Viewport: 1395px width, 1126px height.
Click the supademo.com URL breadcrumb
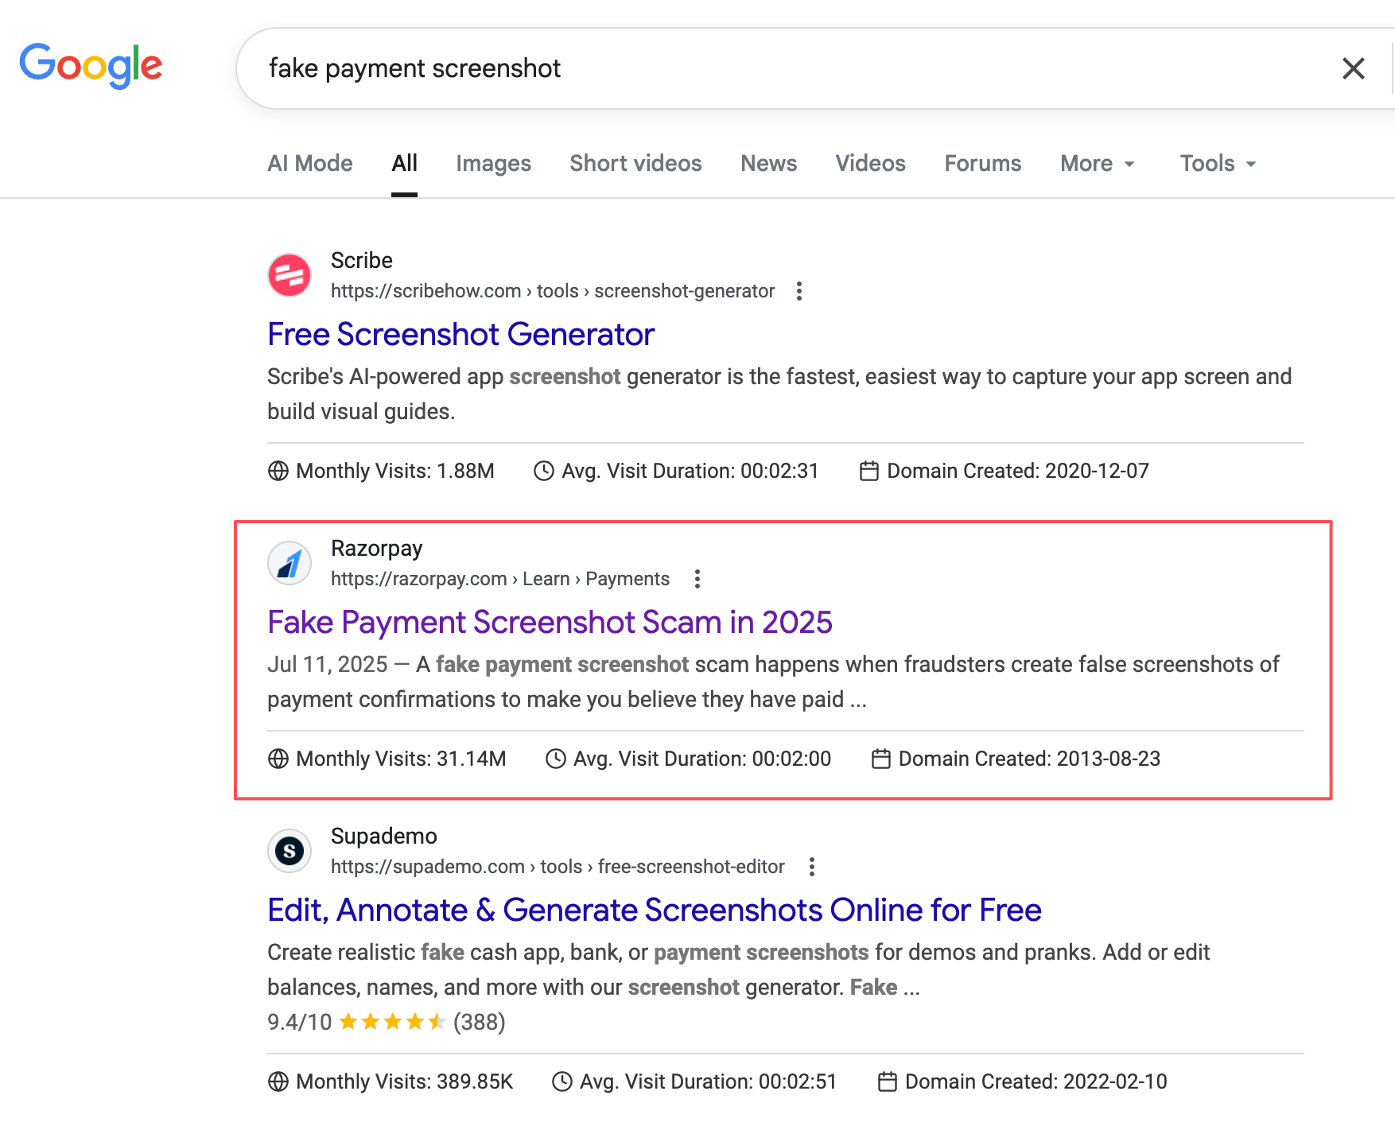558,867
